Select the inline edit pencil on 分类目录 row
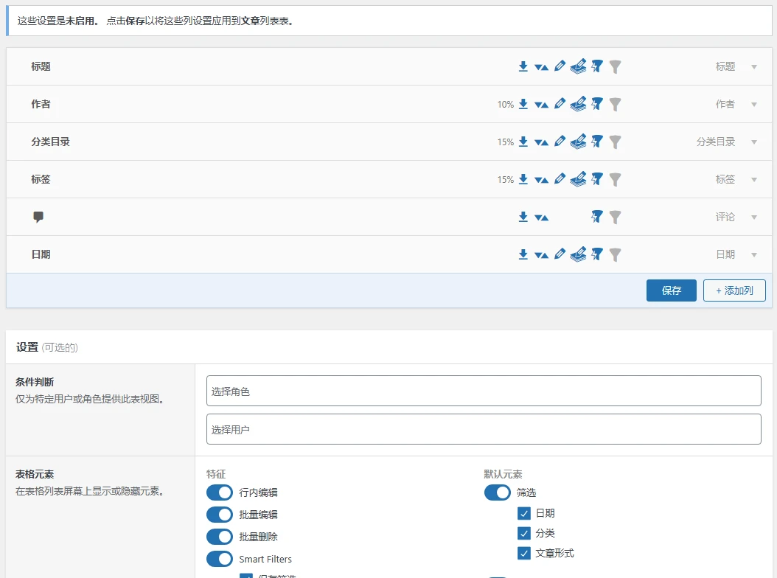777x578 pixels. point(560,142)
